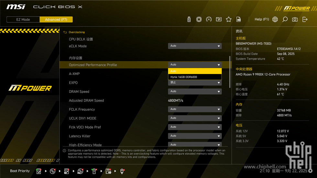Click the info card icon in toolbar
317x178 pixels.
pyautogui.click(x=219, y=19)
